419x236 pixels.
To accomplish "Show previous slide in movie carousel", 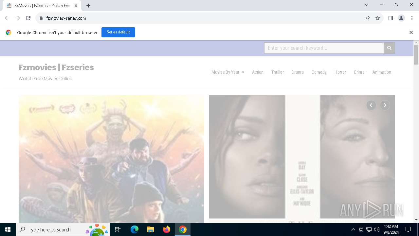I will (371, 105).
